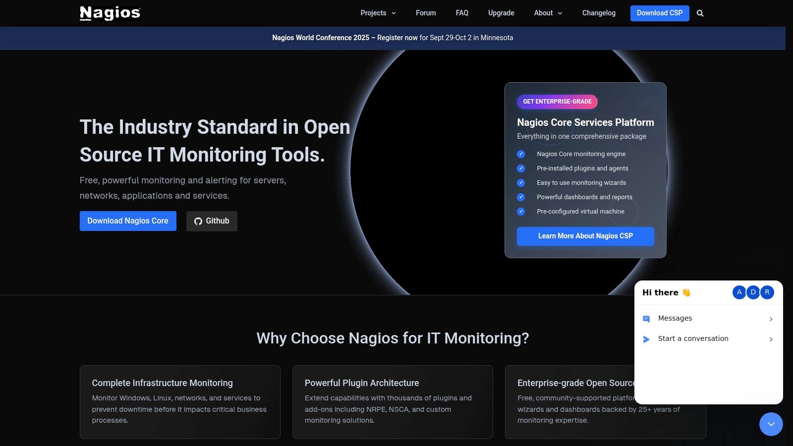793x446 pixels.
Task: Click Hi there greeting in chat widget
Action: [x=666, y=292]
